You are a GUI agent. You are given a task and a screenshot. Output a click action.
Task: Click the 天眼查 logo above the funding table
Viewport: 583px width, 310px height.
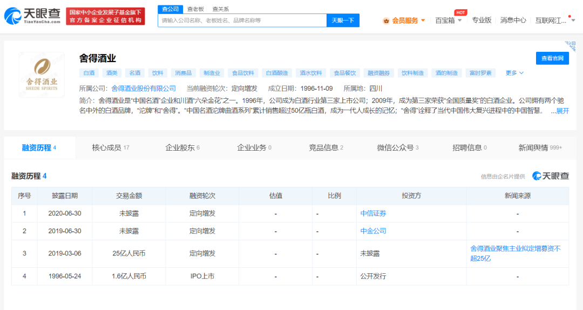click(551, 176)
